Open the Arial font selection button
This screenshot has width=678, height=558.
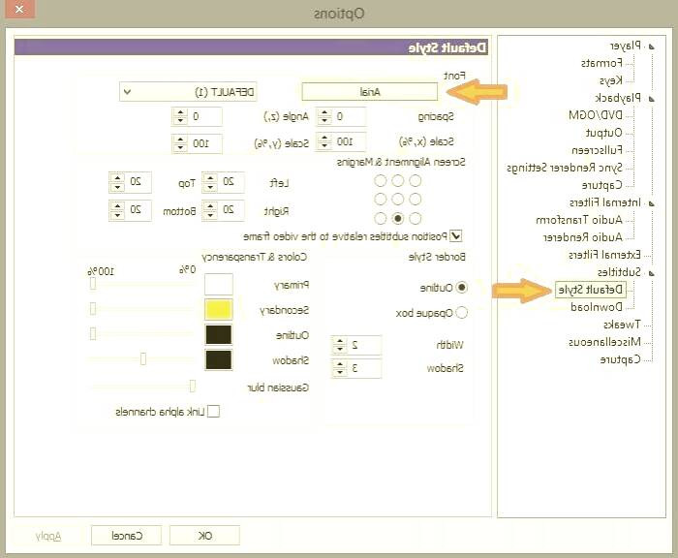tap(370, 91)
